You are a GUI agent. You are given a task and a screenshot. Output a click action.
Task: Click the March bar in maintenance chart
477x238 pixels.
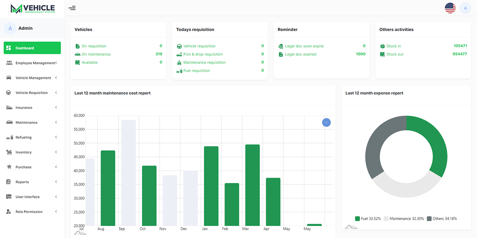click(252, 184)
